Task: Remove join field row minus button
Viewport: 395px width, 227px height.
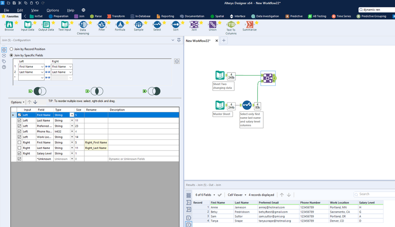Action: pos(177,61)
